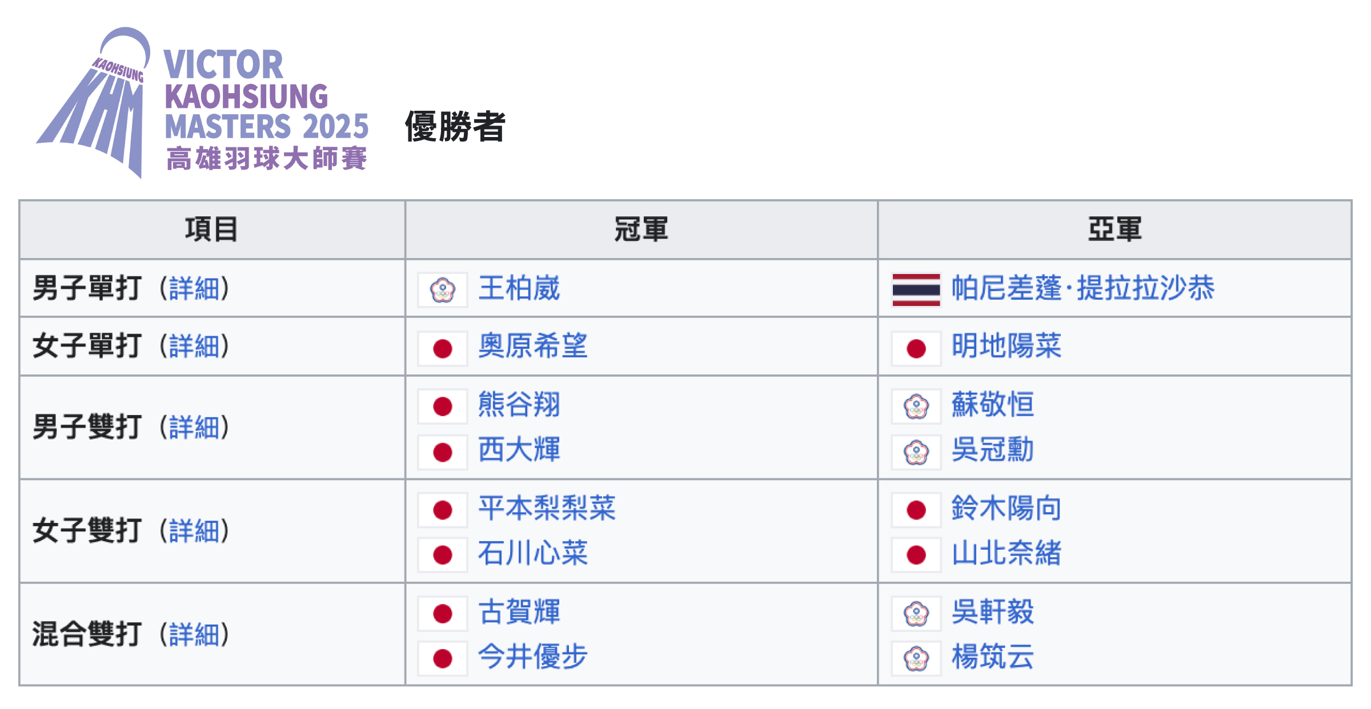Open the 帕尼差蓬·提拉拉沙恭 player link
This screenshot has height=709, width=1371.
coord(1083,288)
